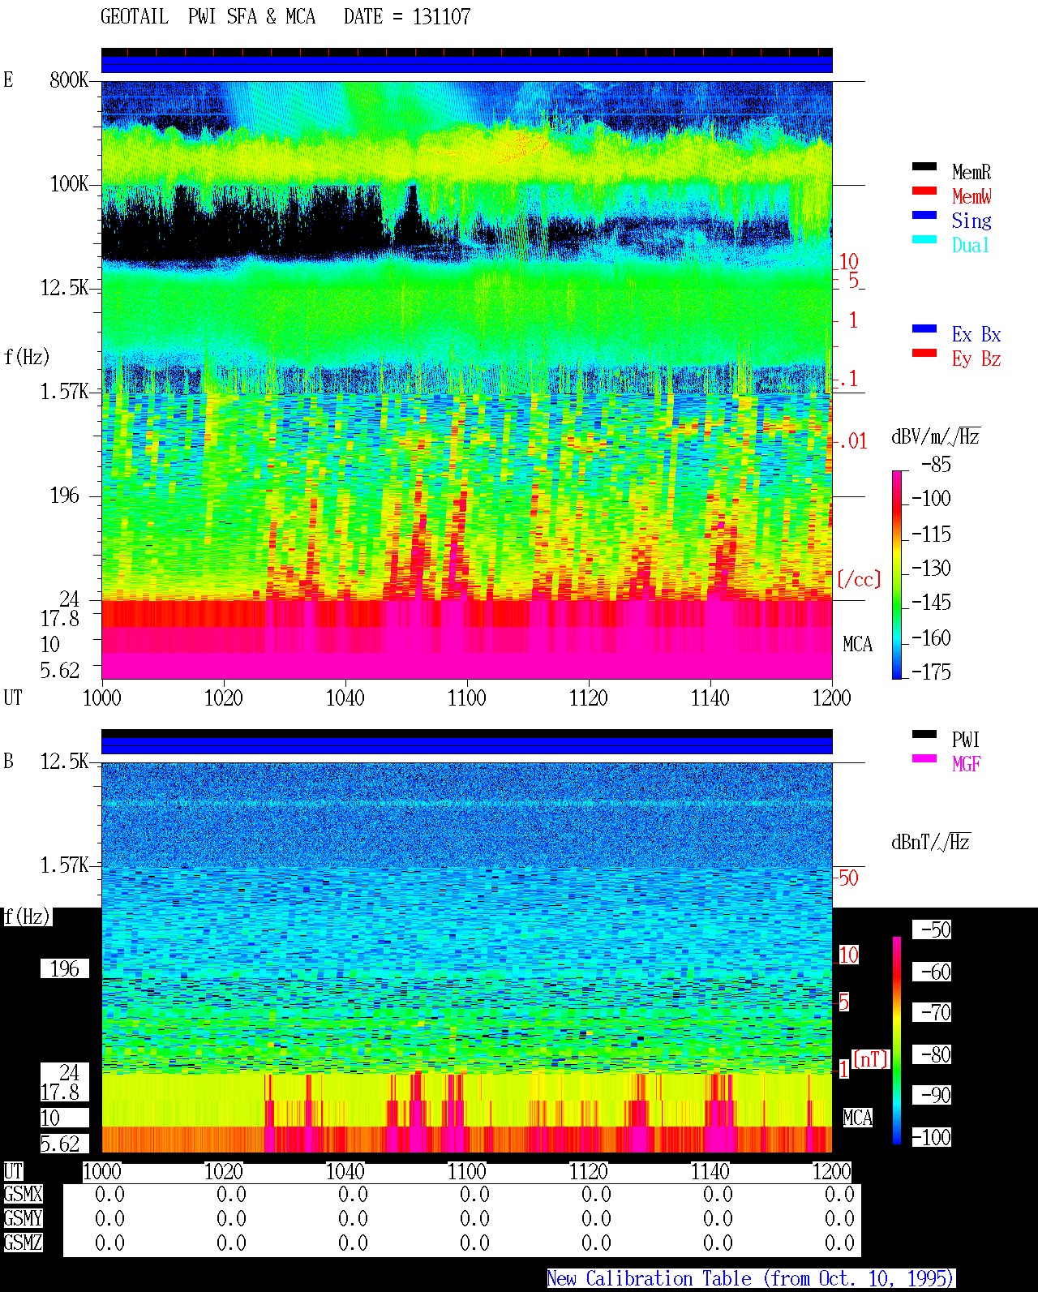The width and height of the screenshot is (1038, 1292).
Task: Click the cyan Dual legend swatch
Action: pyautogui.click(x=924, y=239)
